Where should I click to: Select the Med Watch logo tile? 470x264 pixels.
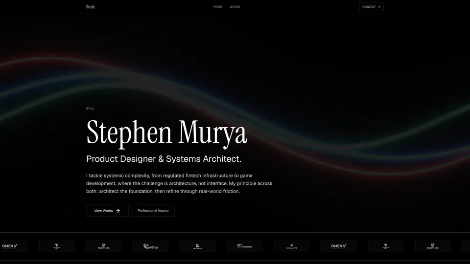pos(197,246)
